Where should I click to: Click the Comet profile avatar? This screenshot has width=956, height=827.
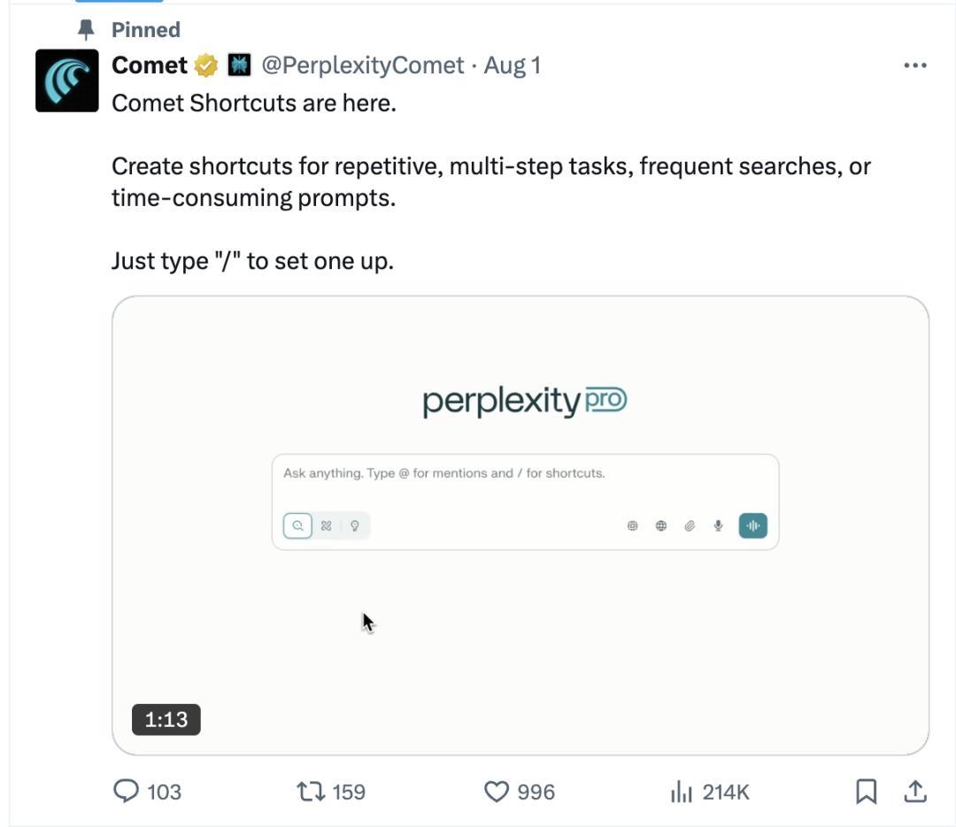point(67,80)
